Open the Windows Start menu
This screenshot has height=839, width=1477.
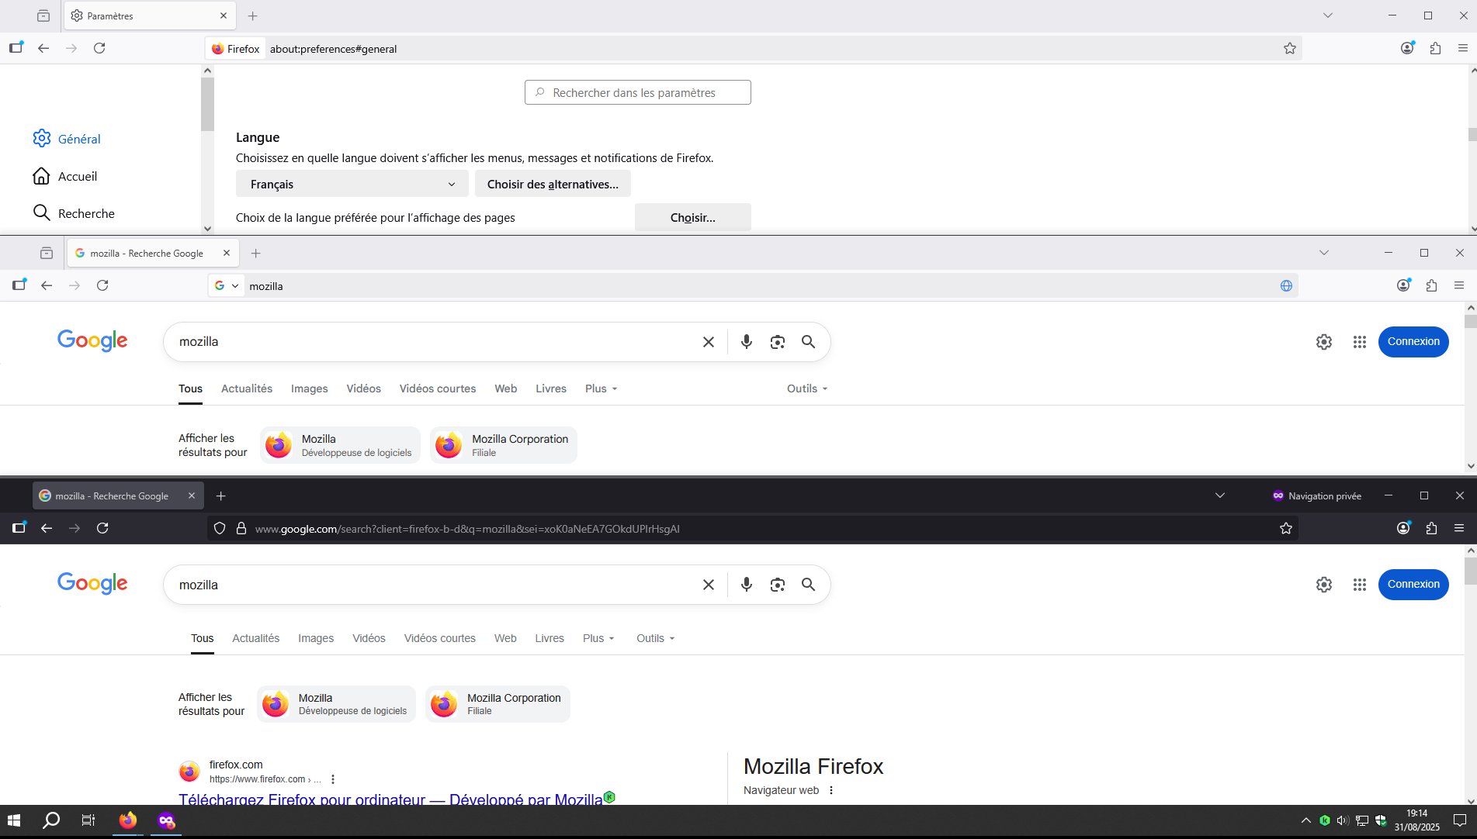tap(14, 820)
